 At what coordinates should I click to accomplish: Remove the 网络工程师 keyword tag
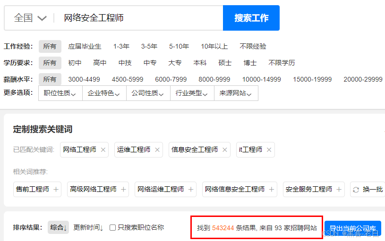click(x=103, y=150)
